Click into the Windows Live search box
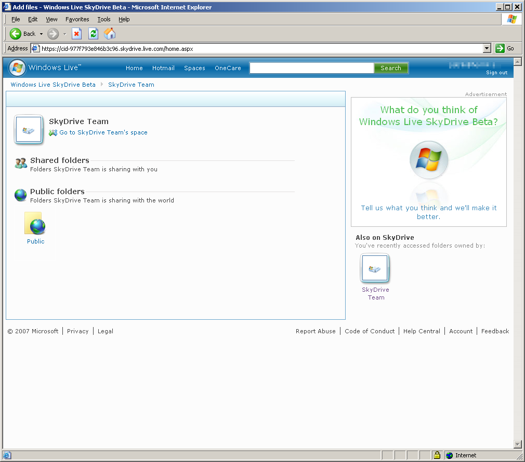Viewport: 525px width, 462px height. tap(312, 68)
